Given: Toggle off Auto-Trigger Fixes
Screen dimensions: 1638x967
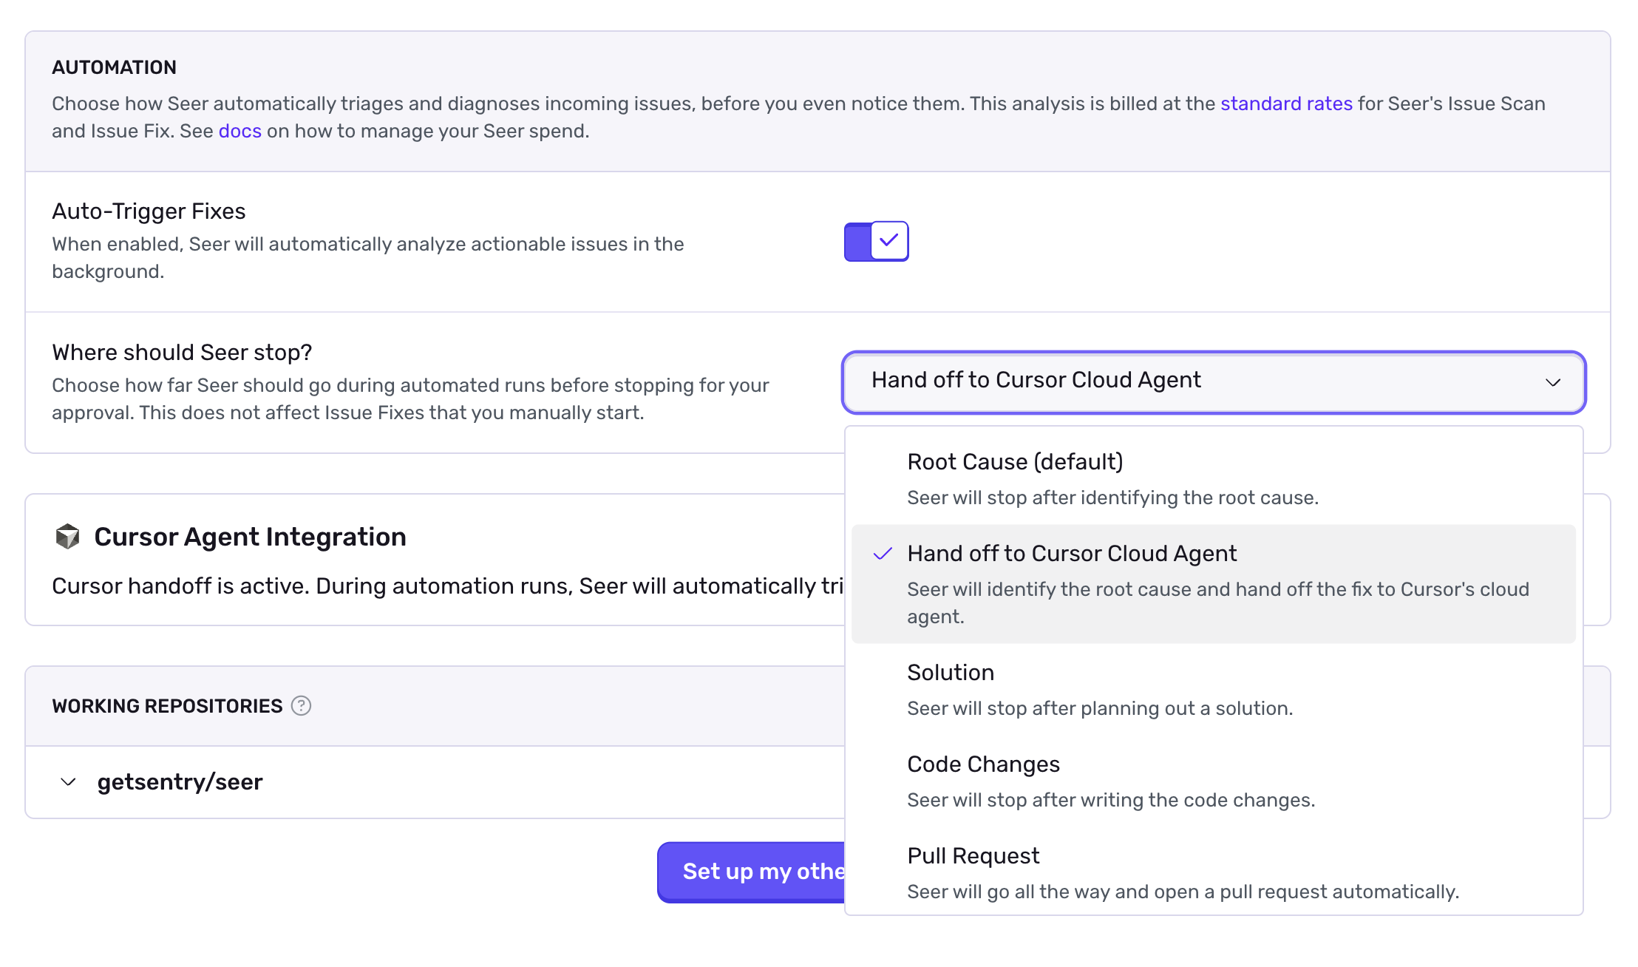Looking at the screenshot, I should point(876,241).
